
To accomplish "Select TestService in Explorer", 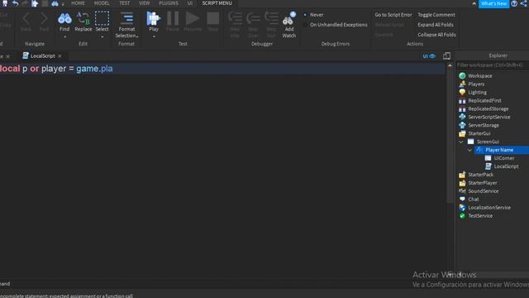I will point(480,215).
